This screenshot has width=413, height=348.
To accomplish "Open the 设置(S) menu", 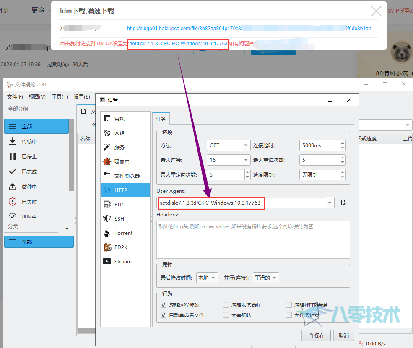I will tap(82, 97).
